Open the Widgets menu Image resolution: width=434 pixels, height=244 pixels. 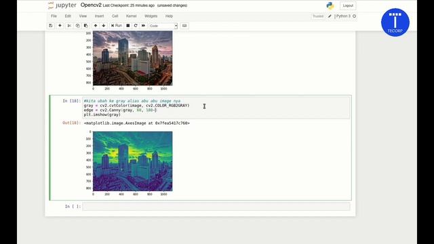[x=151, y=16]
